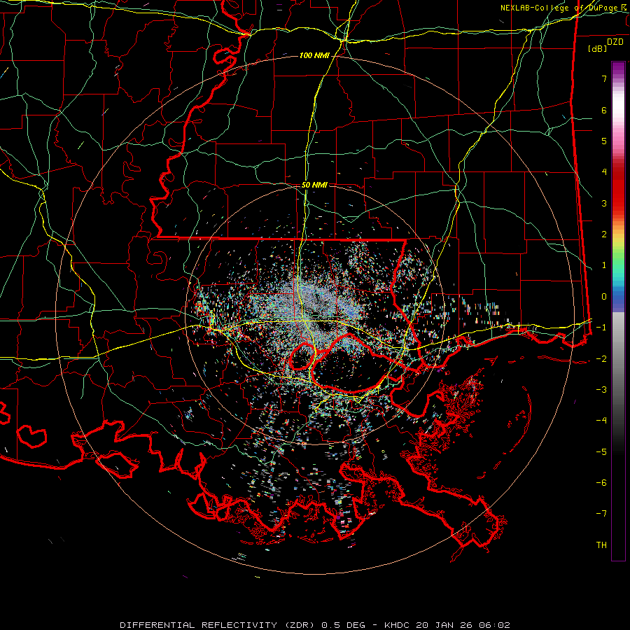Click the -1 value on the color scale
This screenshot has height=630, width=630.
point(601,328)
